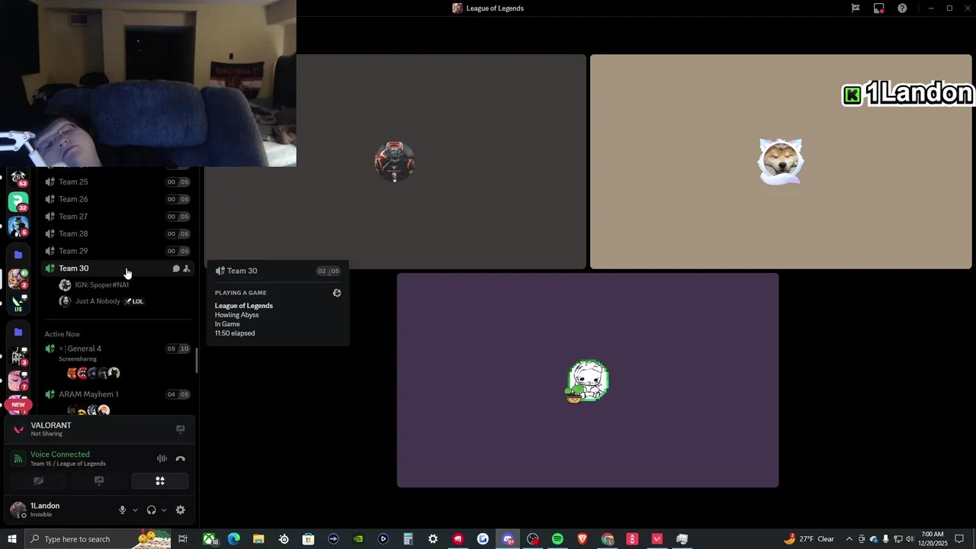Select the Team 30 voice channel
This screenshot has width=976, height=549.
click(x=117, y=268)
